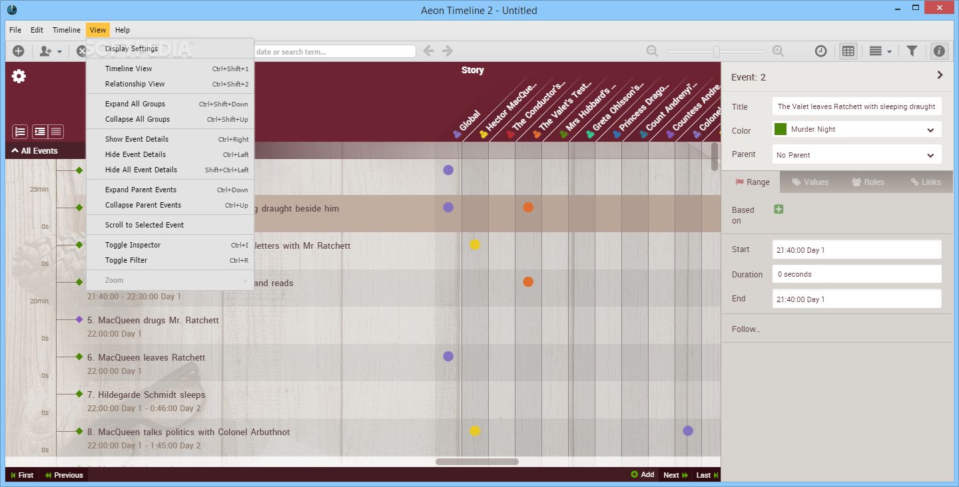Select event '6. MacQueen leaves Ratchett'
The height and width of the screenshot is (487, 959).
click(147, 357)
